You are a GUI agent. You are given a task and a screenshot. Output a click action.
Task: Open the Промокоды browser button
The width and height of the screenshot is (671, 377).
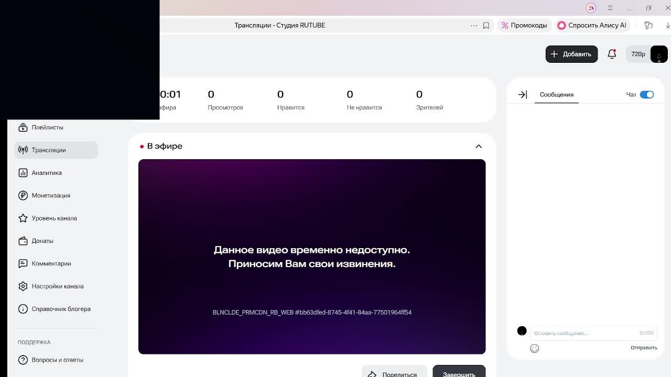[x=524, y=25]
